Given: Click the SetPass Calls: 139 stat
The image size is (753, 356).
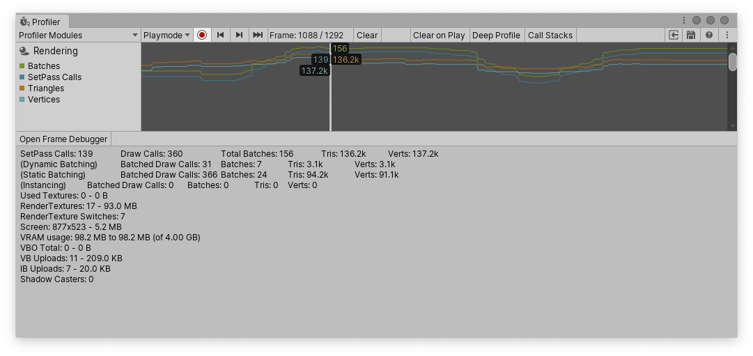Looking at the screenshot, I should [x=56, y=154].
